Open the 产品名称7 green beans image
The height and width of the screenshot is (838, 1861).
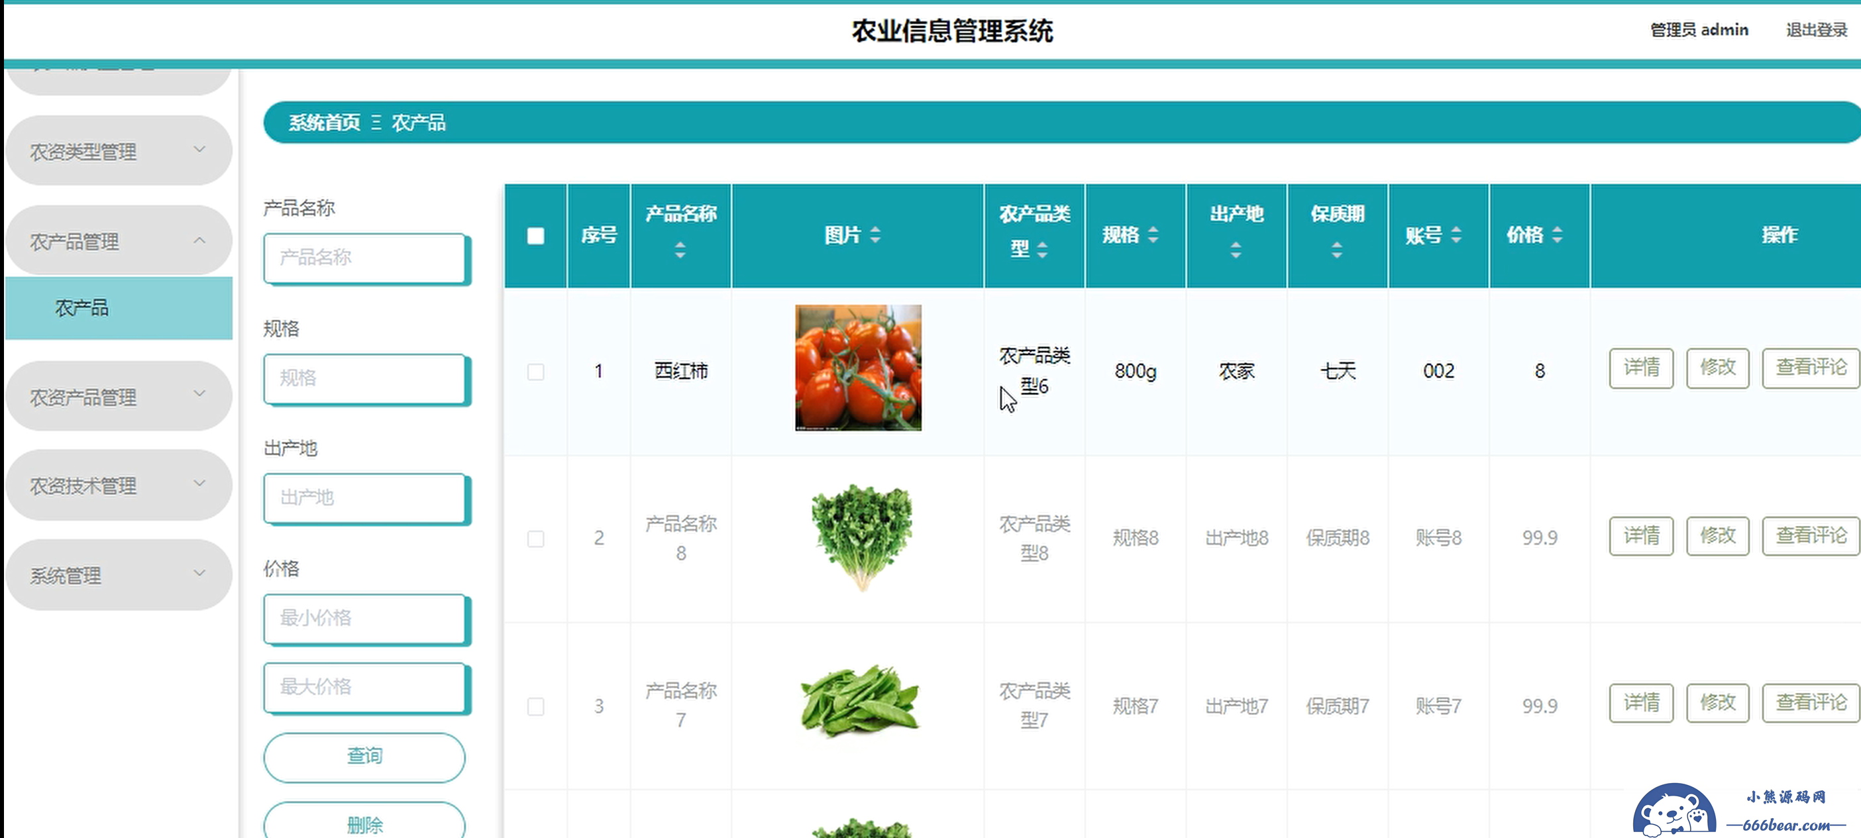860,701
